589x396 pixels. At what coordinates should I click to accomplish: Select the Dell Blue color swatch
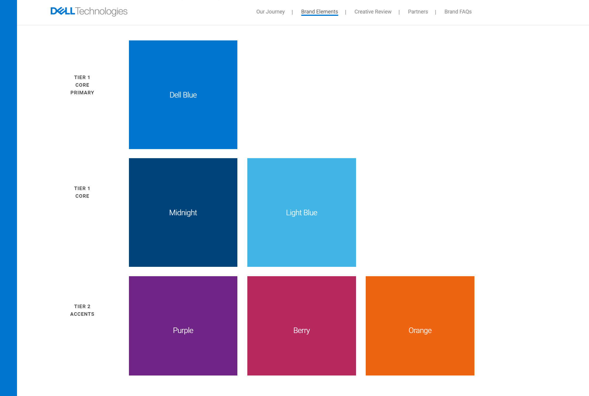(x=183, y=95)
